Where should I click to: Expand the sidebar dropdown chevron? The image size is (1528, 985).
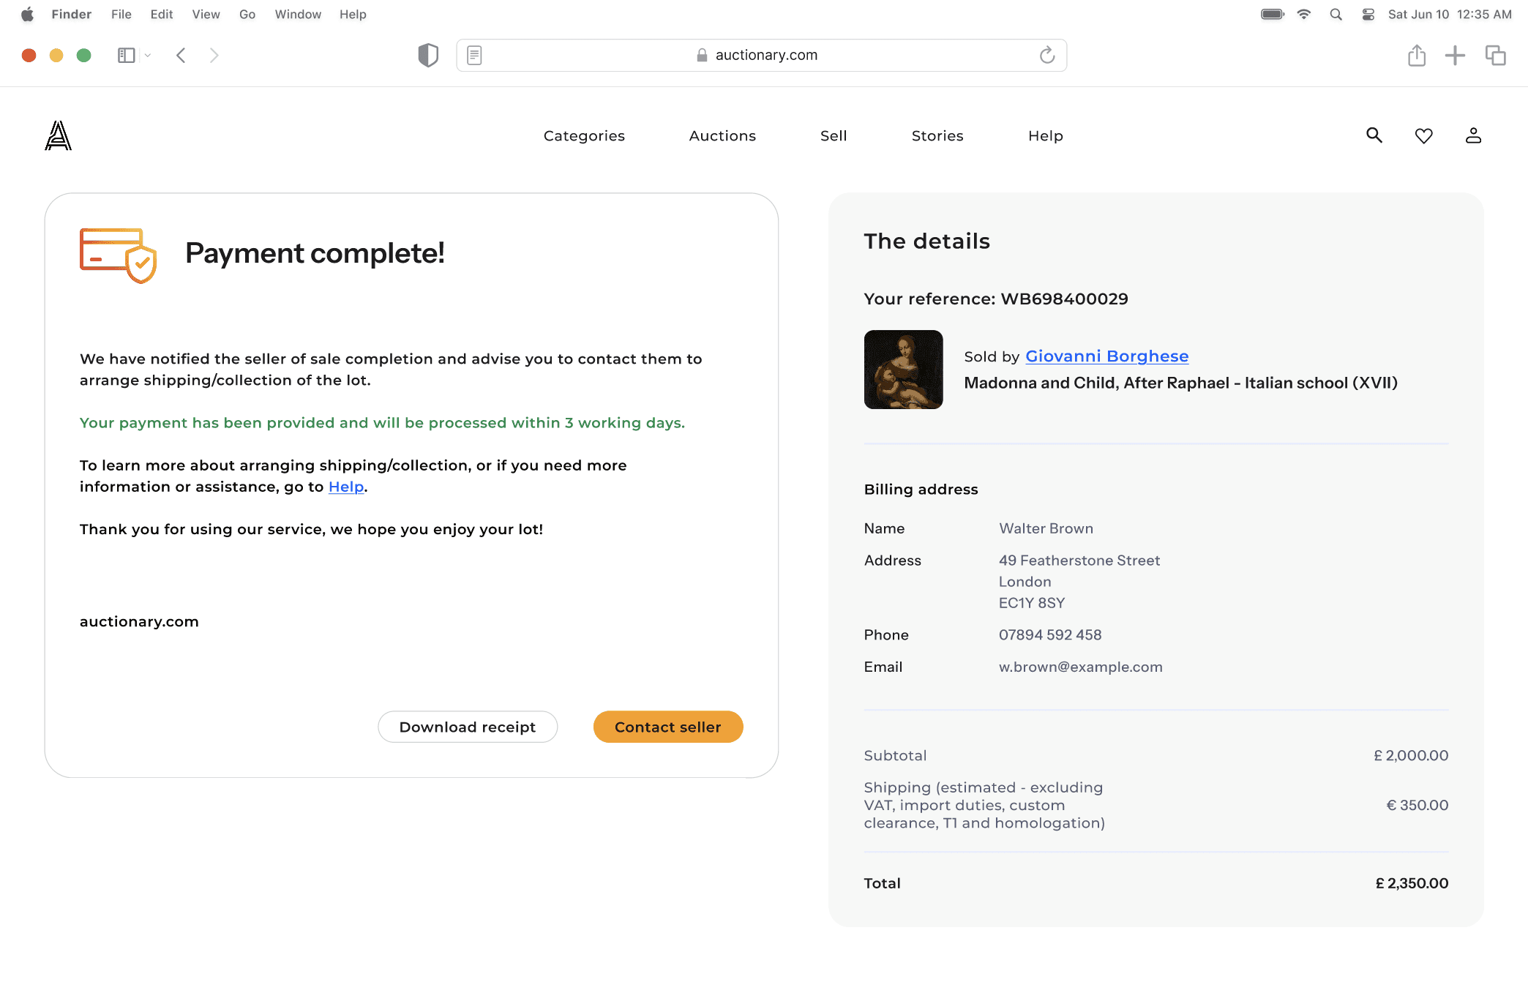pyautogui.click(x=148, y=56)
